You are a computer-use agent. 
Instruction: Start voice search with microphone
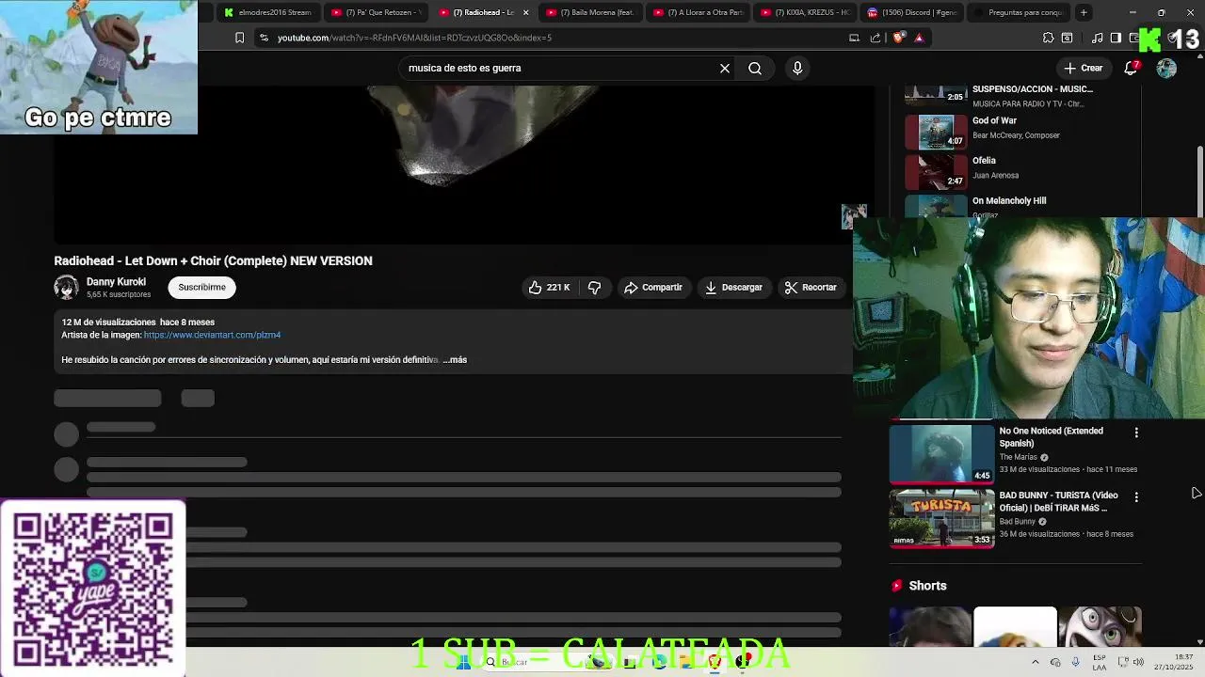[797, 68]
